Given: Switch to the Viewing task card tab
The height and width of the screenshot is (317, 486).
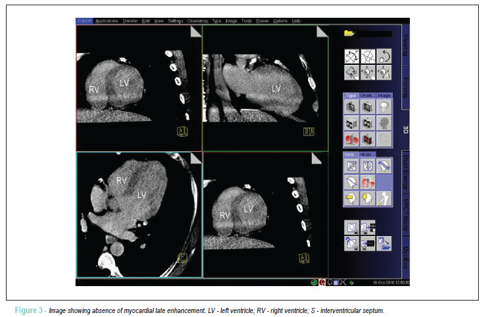Looking at the screenshot, I should [405, 45].
